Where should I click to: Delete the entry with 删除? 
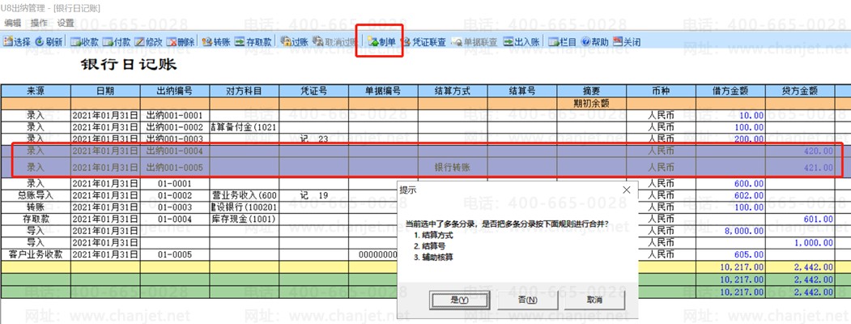(x=181, y=42)
